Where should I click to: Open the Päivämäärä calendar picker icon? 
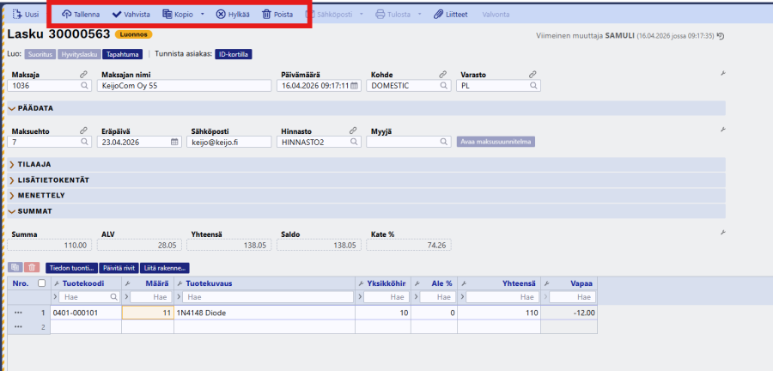[353, 86]
